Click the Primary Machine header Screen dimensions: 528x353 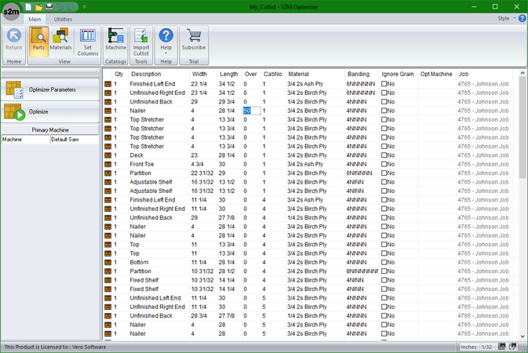[50, 130]
